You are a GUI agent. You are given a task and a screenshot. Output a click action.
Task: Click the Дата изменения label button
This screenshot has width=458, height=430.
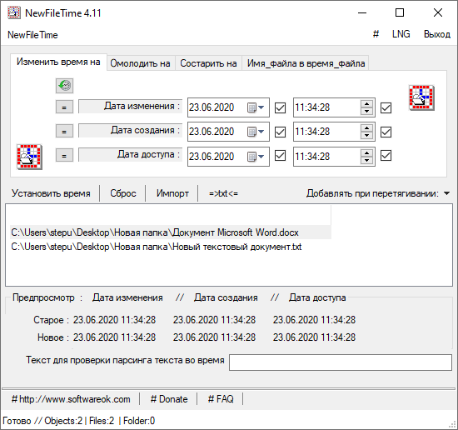click(130, 107)
